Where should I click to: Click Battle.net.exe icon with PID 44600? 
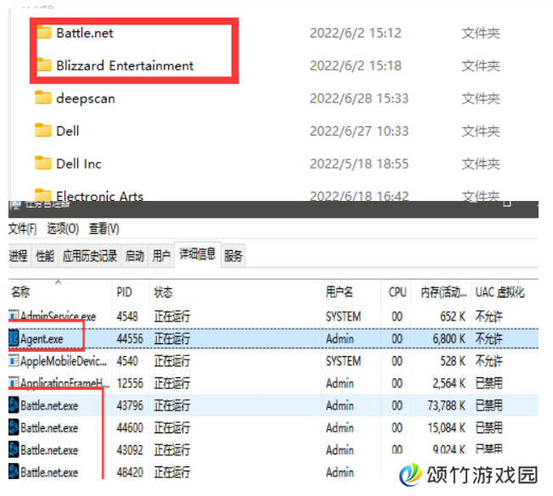click(14, 427)
